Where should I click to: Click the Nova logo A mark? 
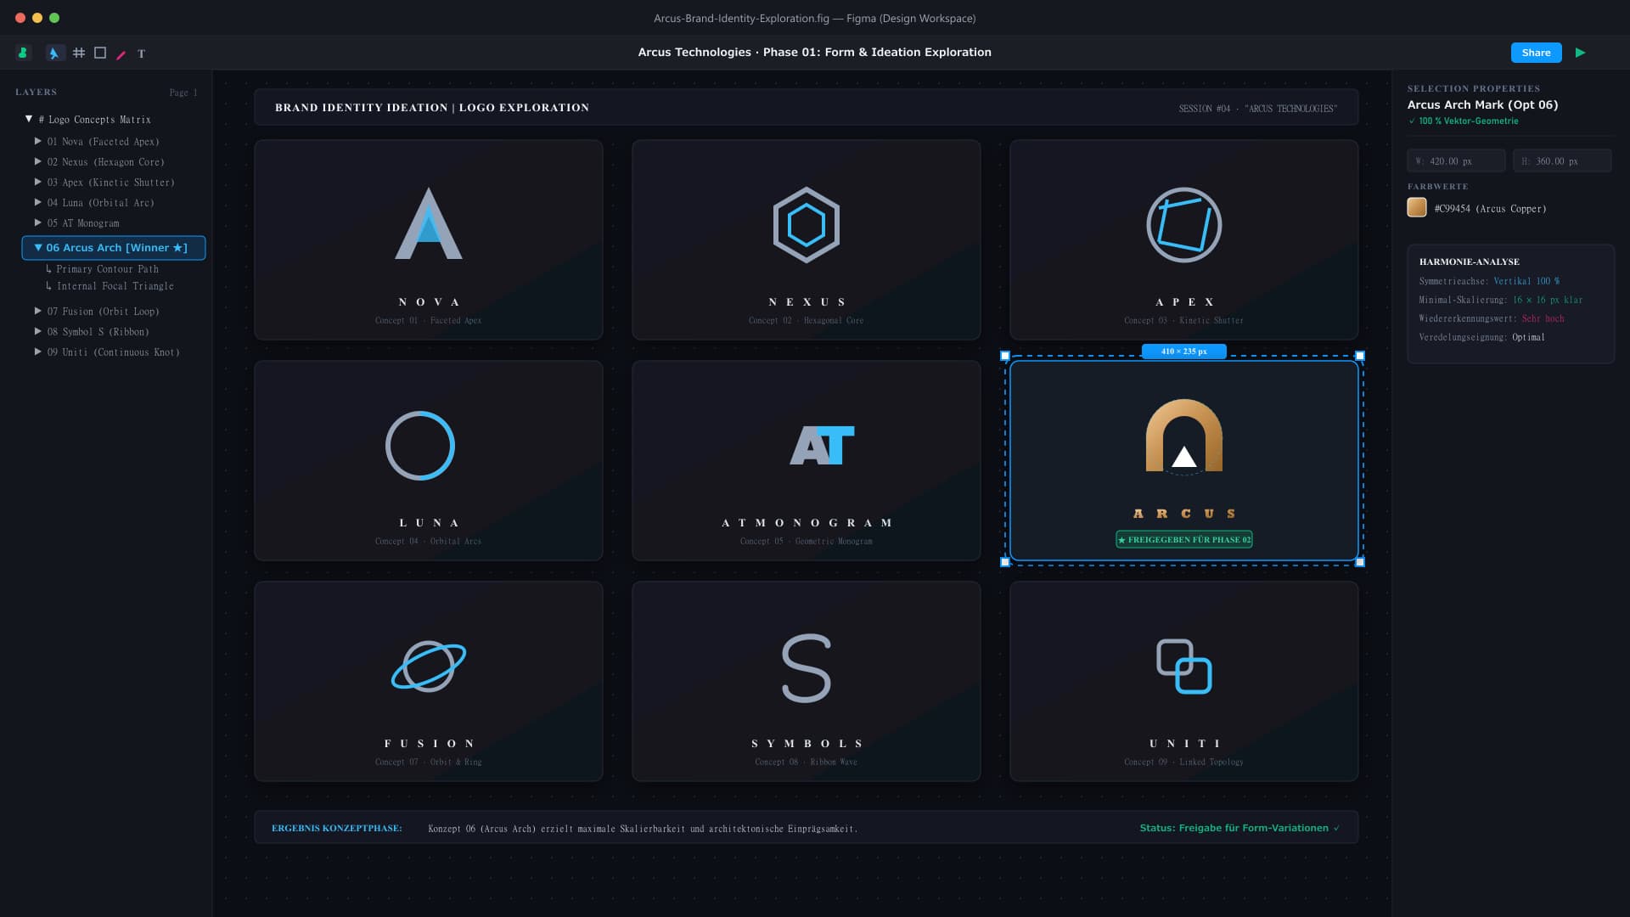429,223
